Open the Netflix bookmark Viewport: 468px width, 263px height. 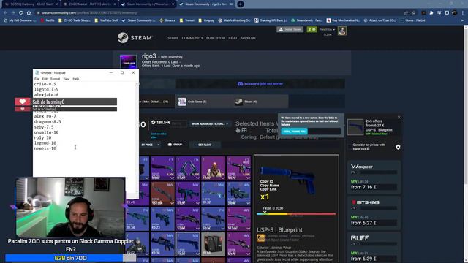click(x=48, y=20)
